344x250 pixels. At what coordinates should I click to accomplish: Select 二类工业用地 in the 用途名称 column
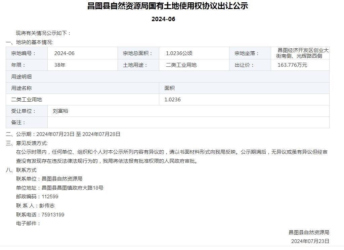point(27,100)
